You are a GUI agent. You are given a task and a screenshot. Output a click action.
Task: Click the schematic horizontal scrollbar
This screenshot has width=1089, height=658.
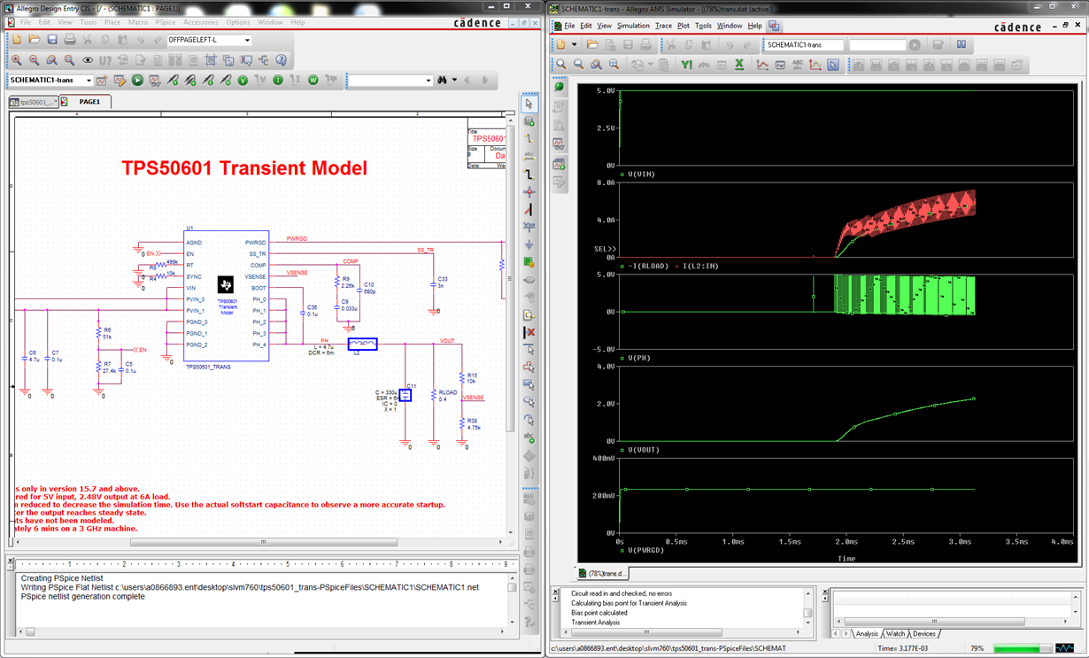point(265,542)
